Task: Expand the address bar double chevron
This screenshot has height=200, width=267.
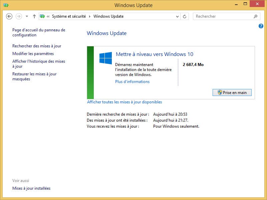Action: point(48,16)
